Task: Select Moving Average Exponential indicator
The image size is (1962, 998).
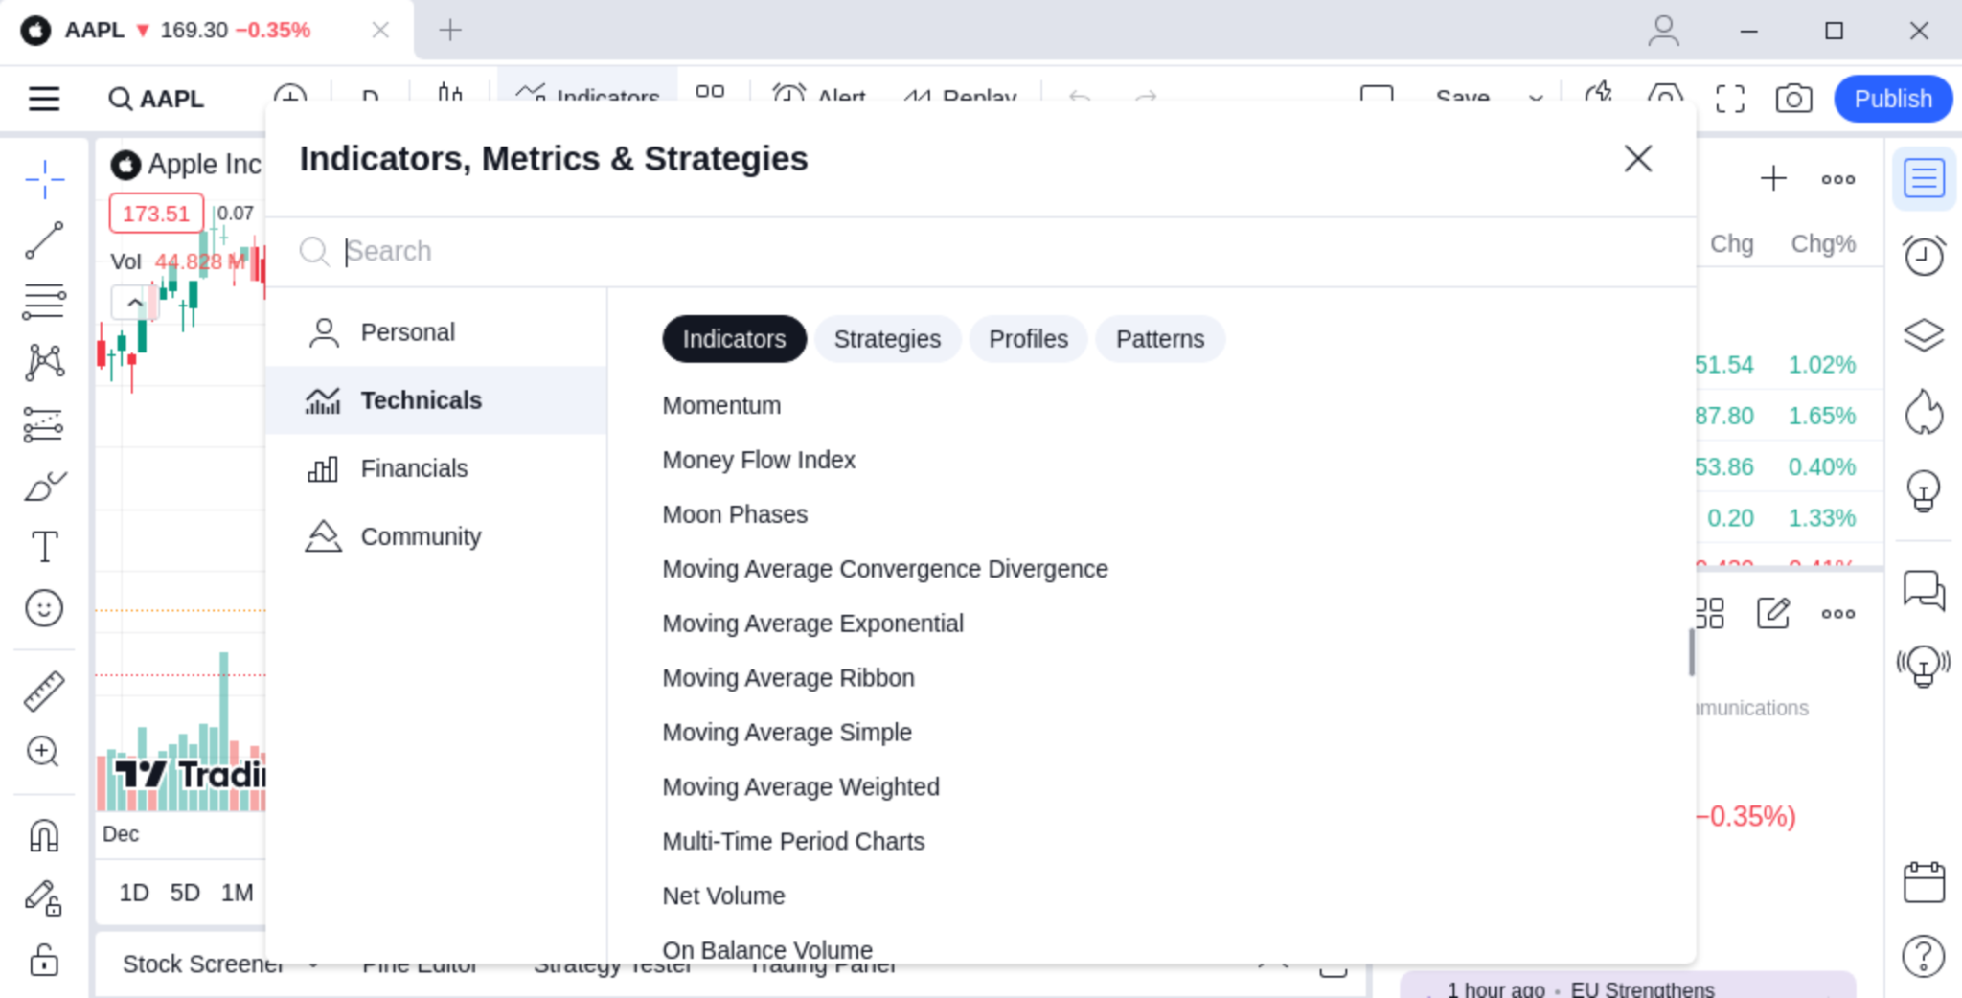Action: click(812, 623)
